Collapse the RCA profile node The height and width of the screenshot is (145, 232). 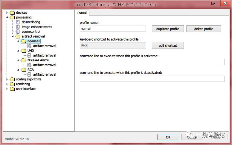pos(18,70)
